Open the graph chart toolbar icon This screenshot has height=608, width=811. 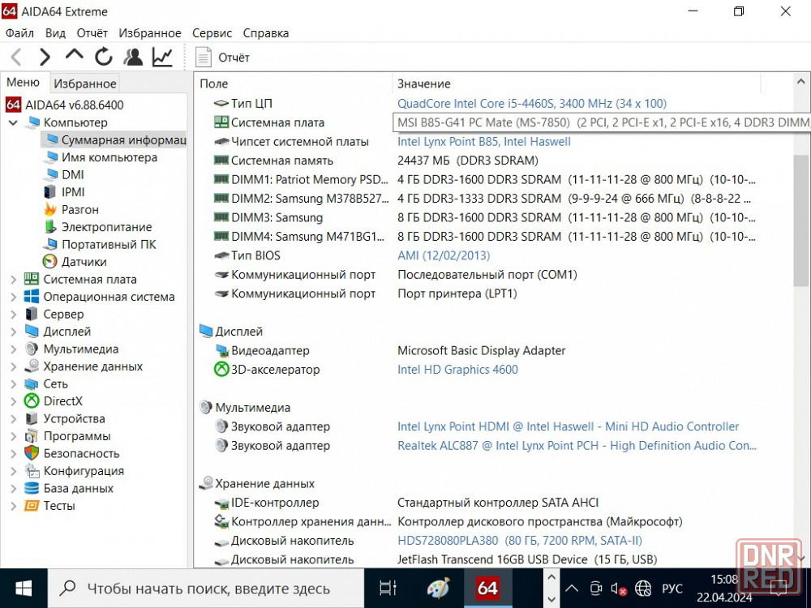click(162, 57)
